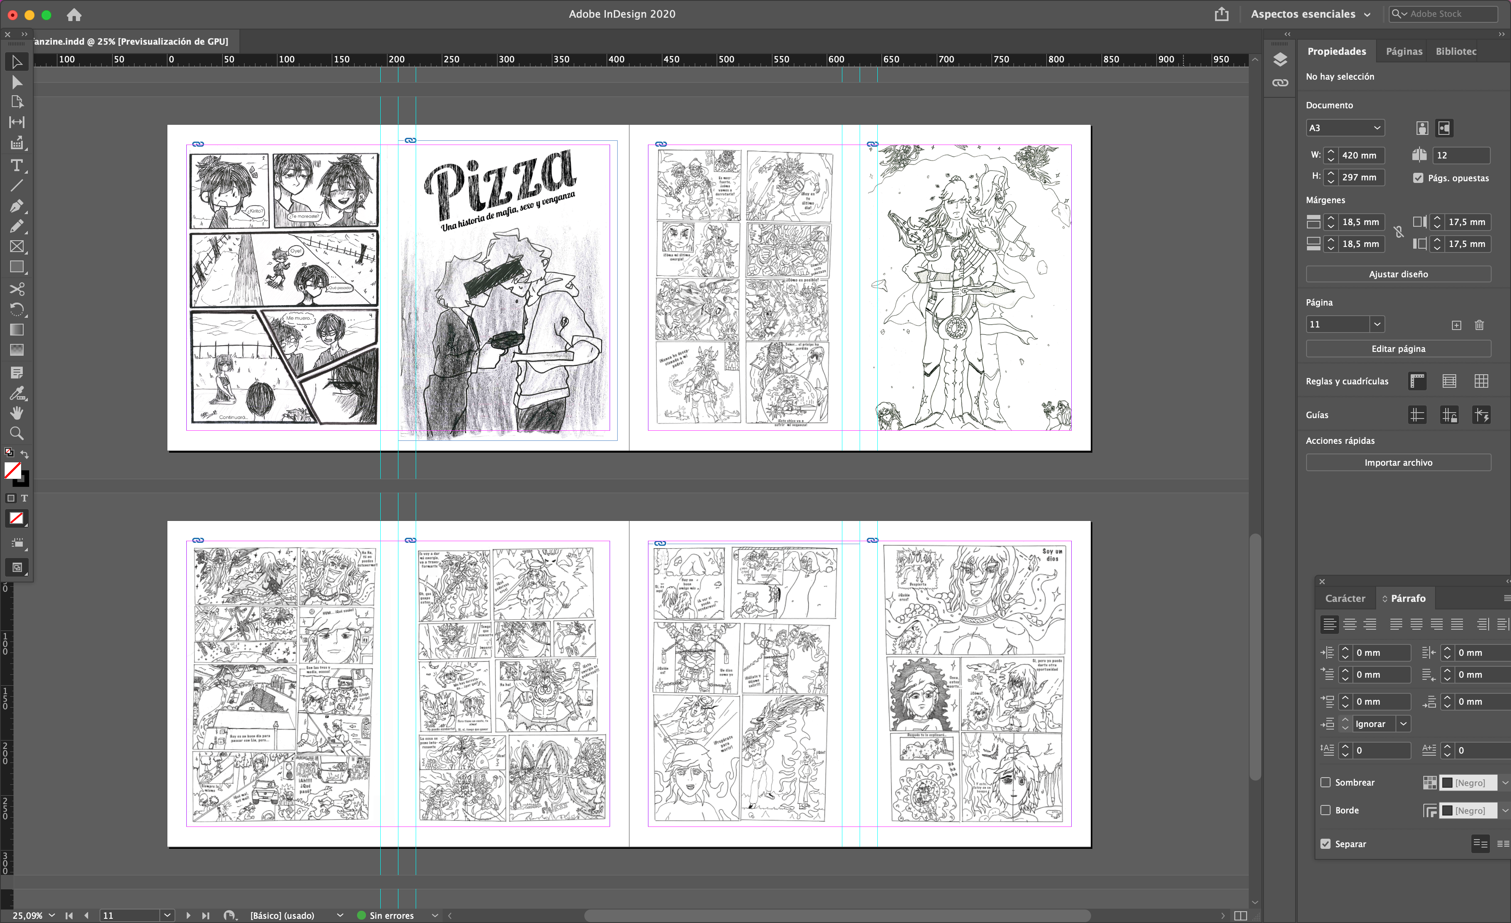
Task: Enable the Borde checkbox
Action: [x=1325, y=810]
